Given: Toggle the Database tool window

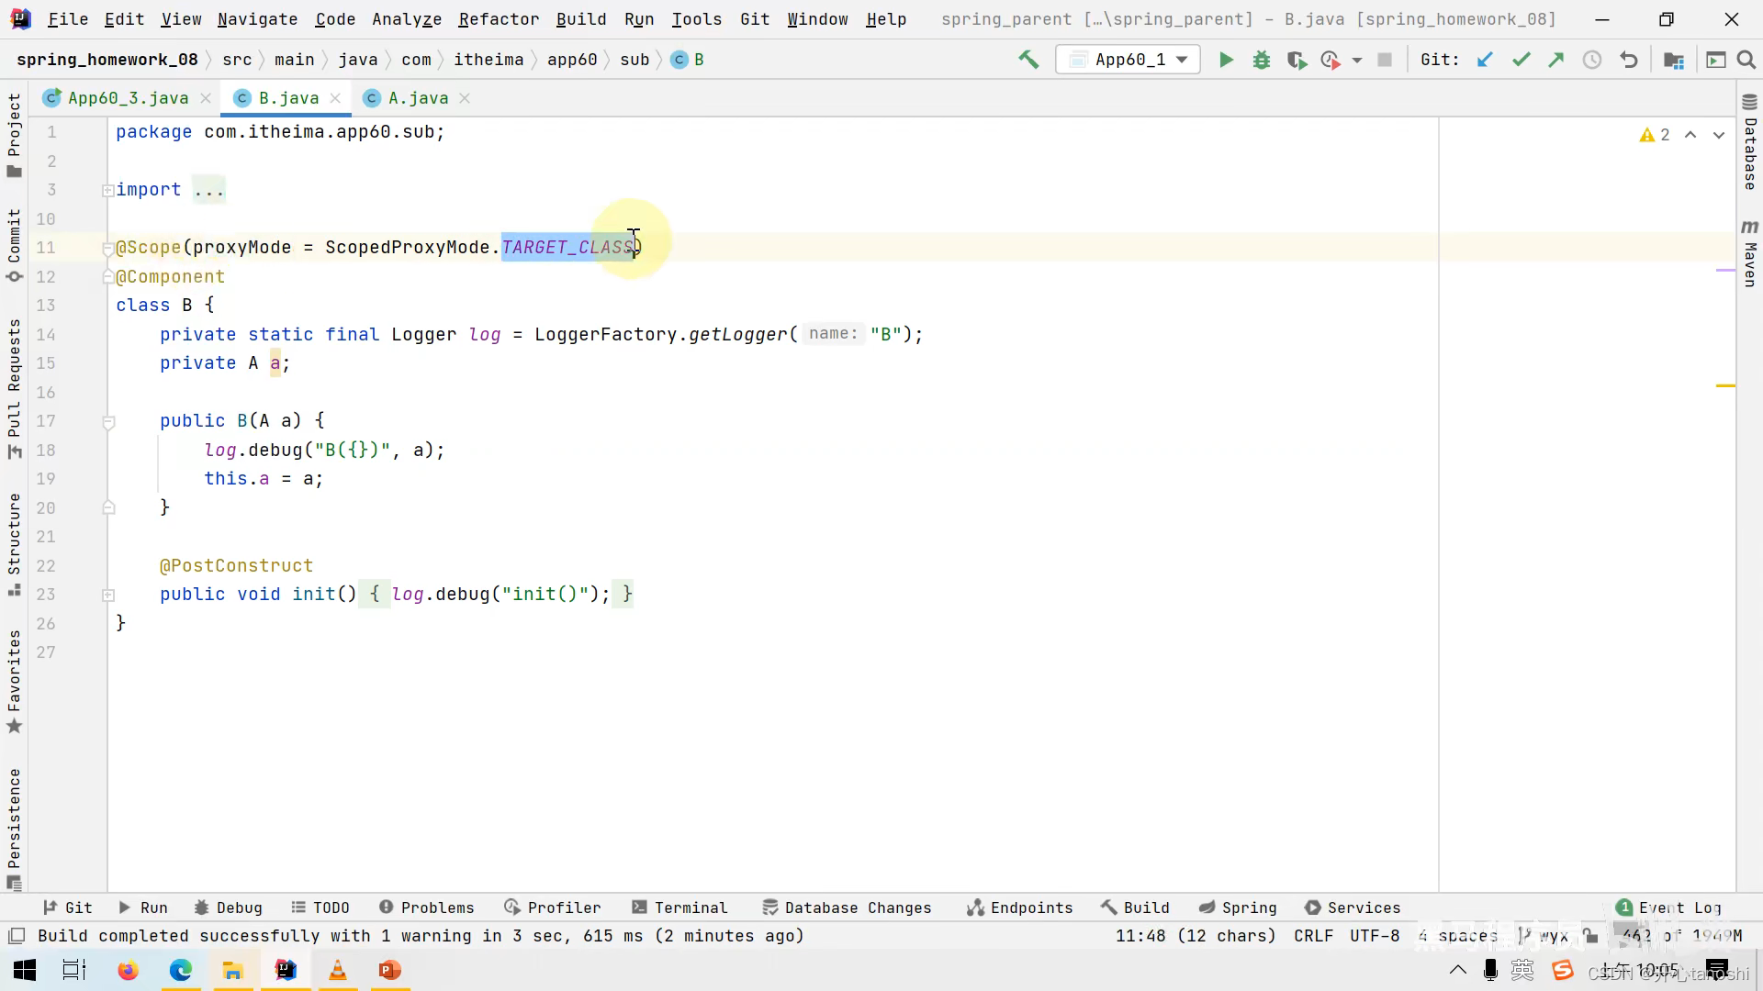Looking at the screenshot, I should [1749, 142].
